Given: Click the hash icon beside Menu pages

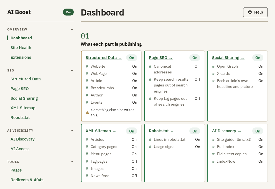Looking at the screenshot, I should (87, 154).
